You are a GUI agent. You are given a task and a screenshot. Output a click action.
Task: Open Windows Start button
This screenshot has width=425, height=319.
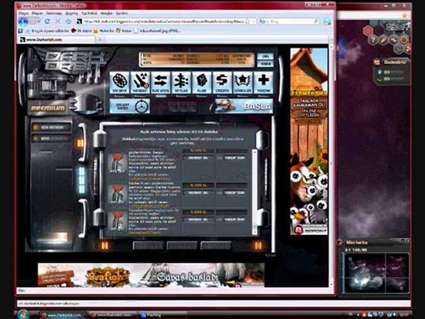pos(23,314)
